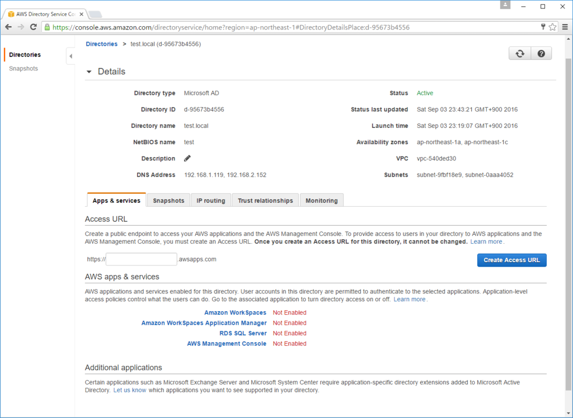Refresh directory details with the refresh icon button

point(520,54)
